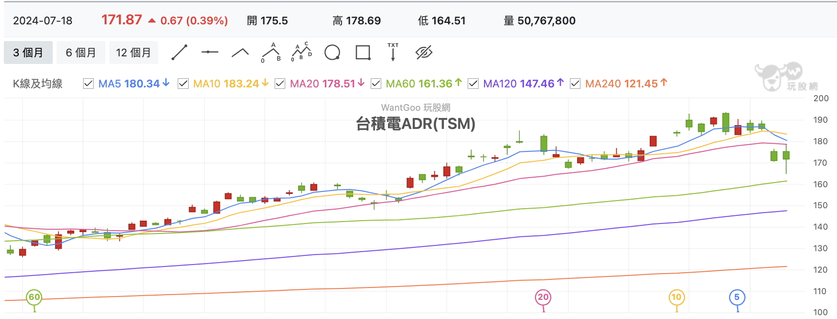Click the 150 price axis label
The image size is (837, 319).
(x=821, y=205)
